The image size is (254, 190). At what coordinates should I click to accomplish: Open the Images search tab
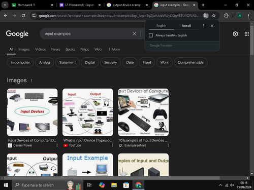(x=24, y=49)
